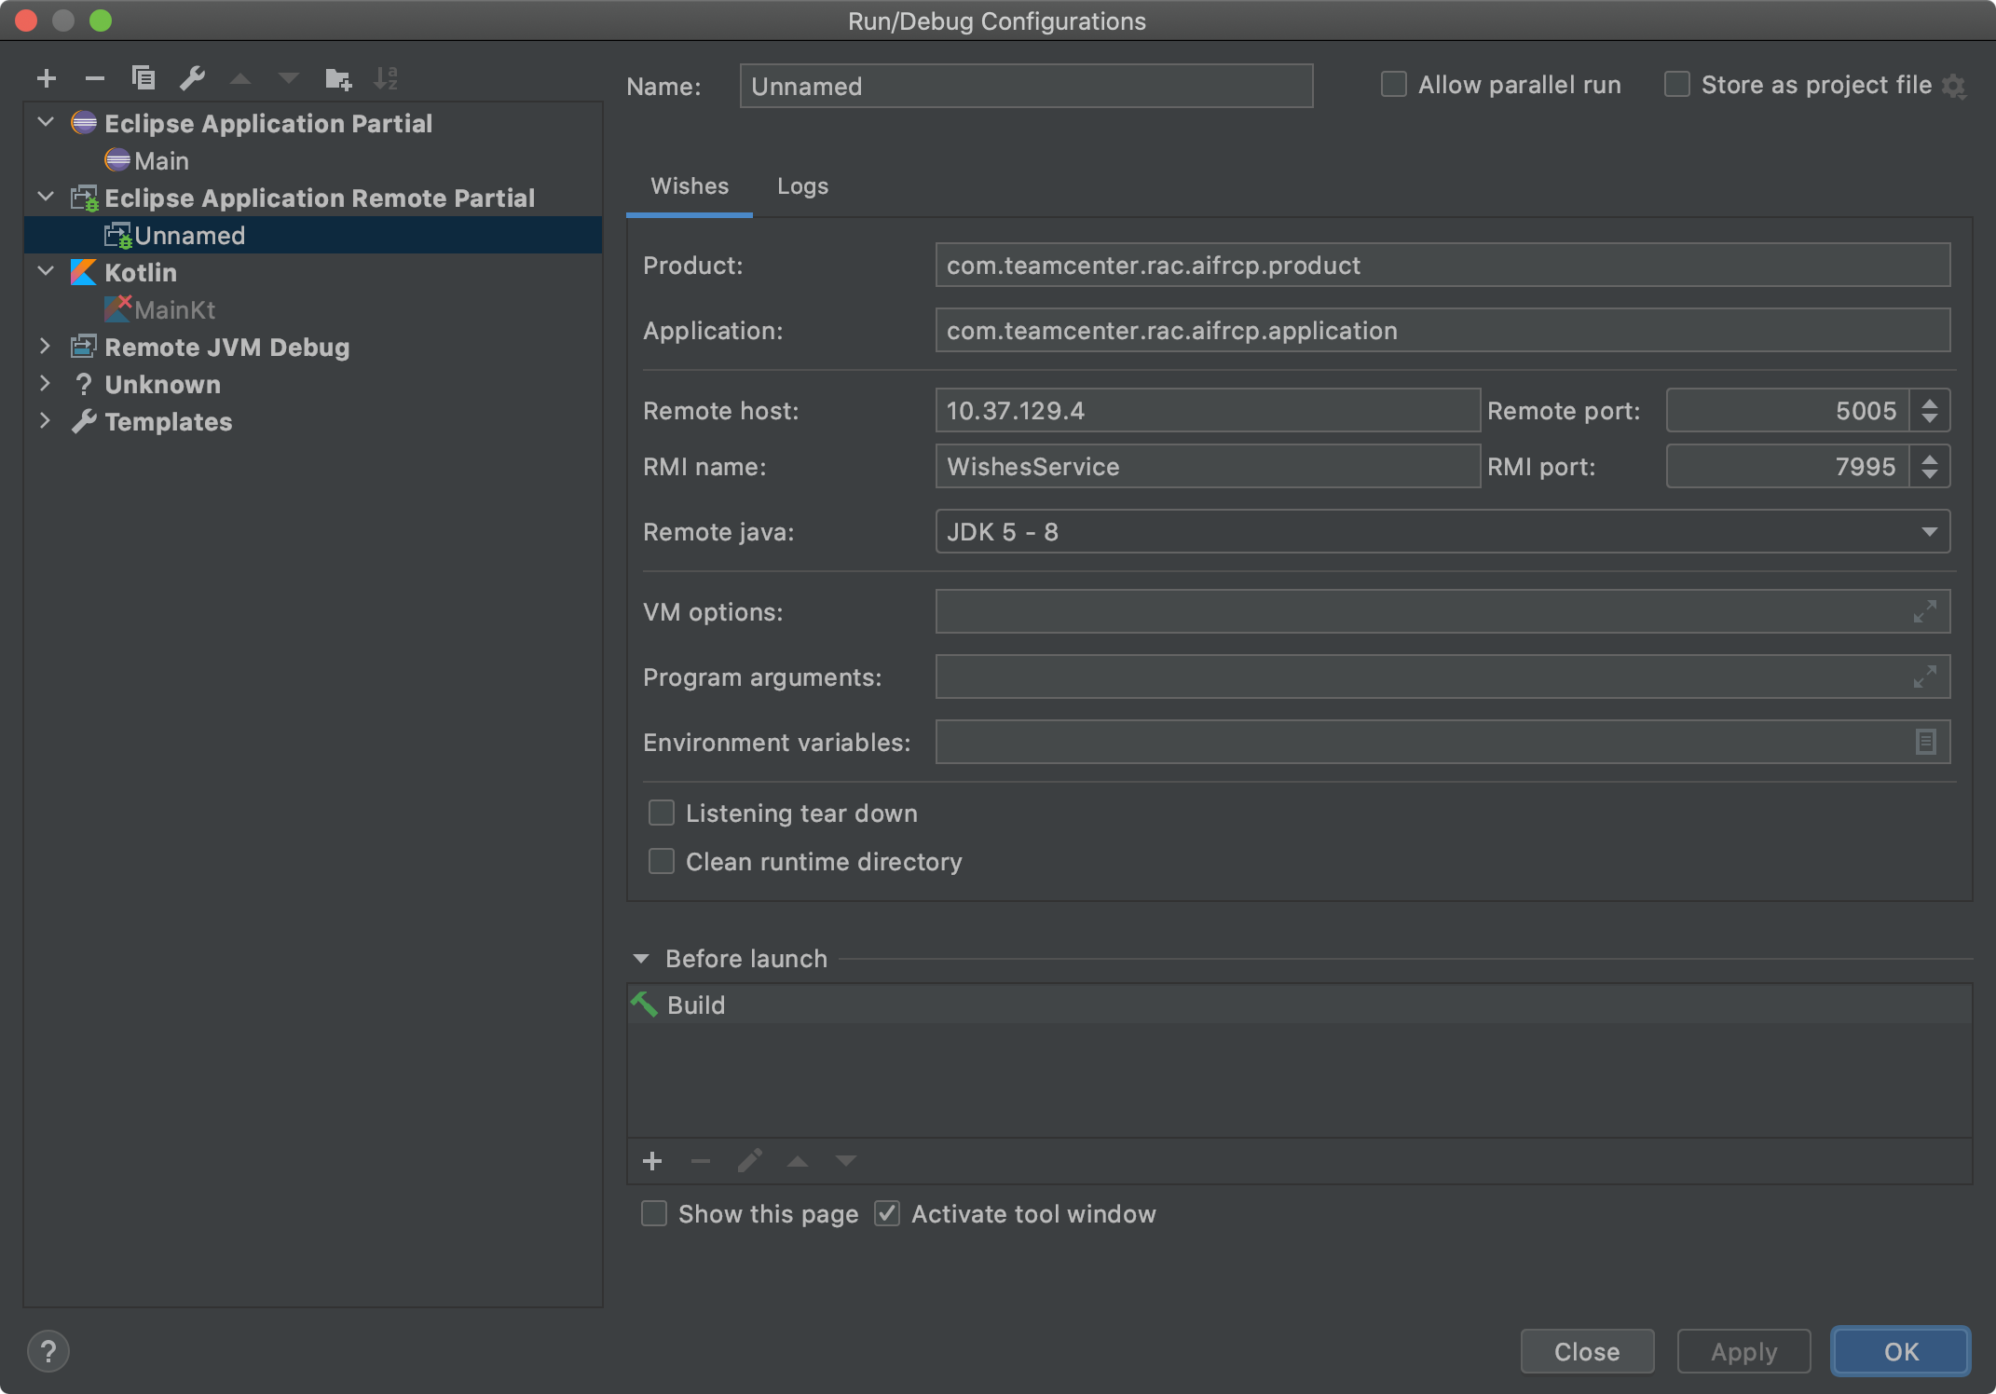Image resolution: width=1996 pixels, height=1394 pixels.
Task: Expand the VM options field editor
Action: [x=1925, y=612]
